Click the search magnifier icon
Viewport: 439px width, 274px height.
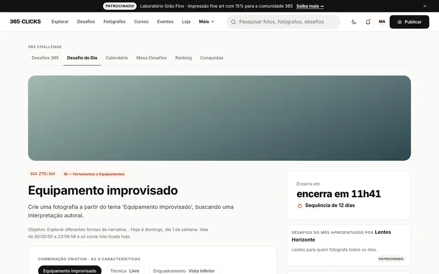(x=234, y=22)
